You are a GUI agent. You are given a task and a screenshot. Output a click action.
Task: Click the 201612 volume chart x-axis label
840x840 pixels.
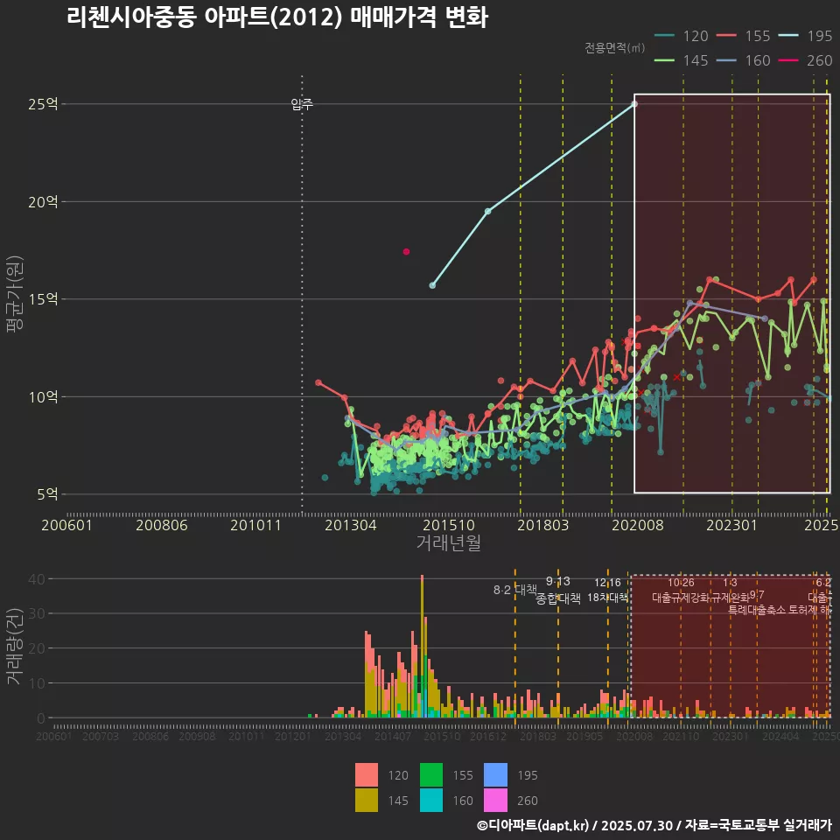(x=488, y=737)
